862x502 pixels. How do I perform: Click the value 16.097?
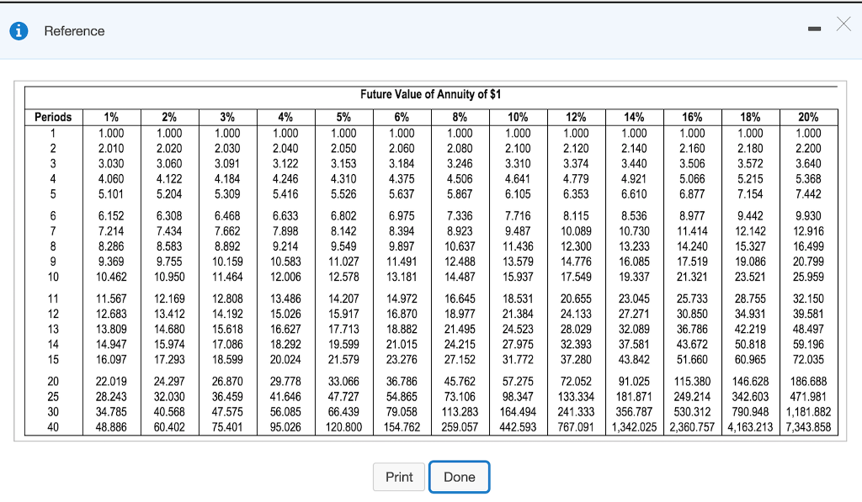pos(111,359)
